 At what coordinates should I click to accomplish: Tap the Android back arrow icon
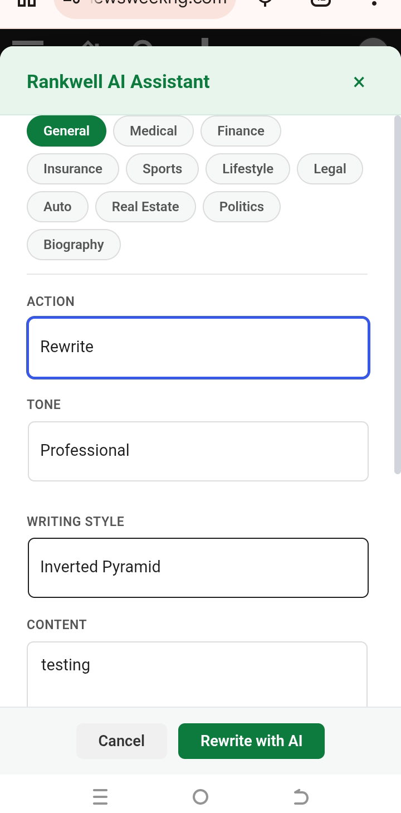pyautogui.click(x=301, y=797)
